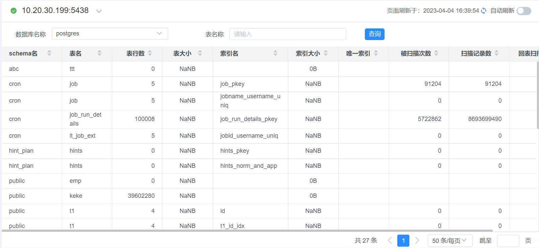Sort by schema名 column sort icon
The height and width of the screenshot is (248, 539).
point(49,53)
